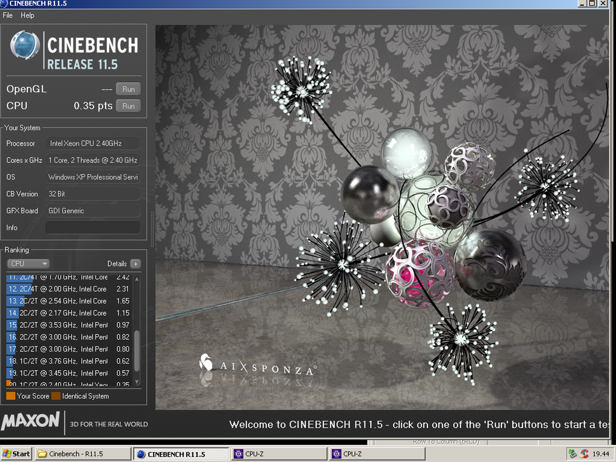The width and height of the screenshot is (616, 462).
Task: Select ranking row 18 with score 0.62
Action: pyautogui.click(x=69, y=361)
